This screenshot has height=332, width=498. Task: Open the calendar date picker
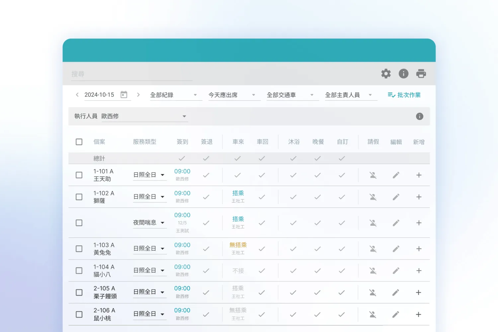tap(124, 95)
